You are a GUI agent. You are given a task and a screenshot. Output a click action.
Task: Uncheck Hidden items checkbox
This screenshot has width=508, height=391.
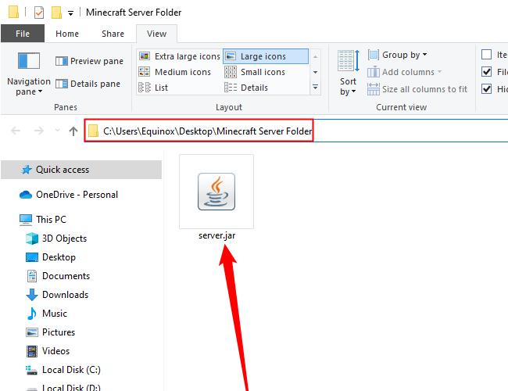[x=486, y=88]
